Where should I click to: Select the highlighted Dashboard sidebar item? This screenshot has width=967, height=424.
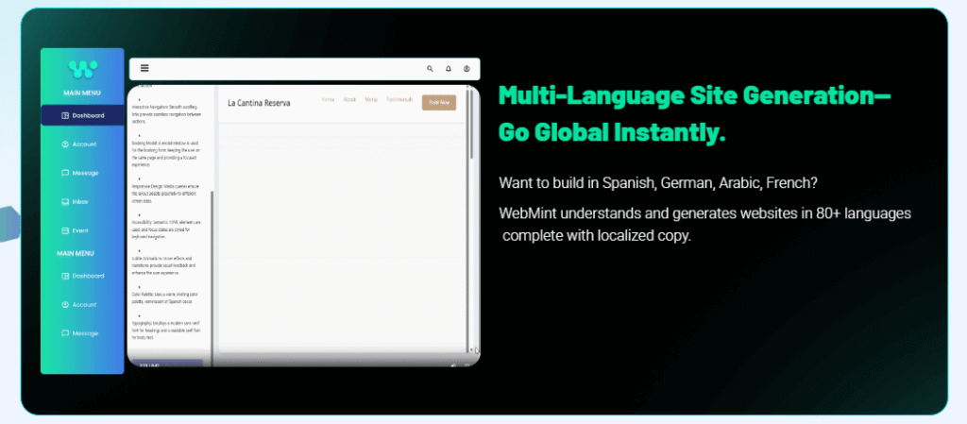[82, 115]
